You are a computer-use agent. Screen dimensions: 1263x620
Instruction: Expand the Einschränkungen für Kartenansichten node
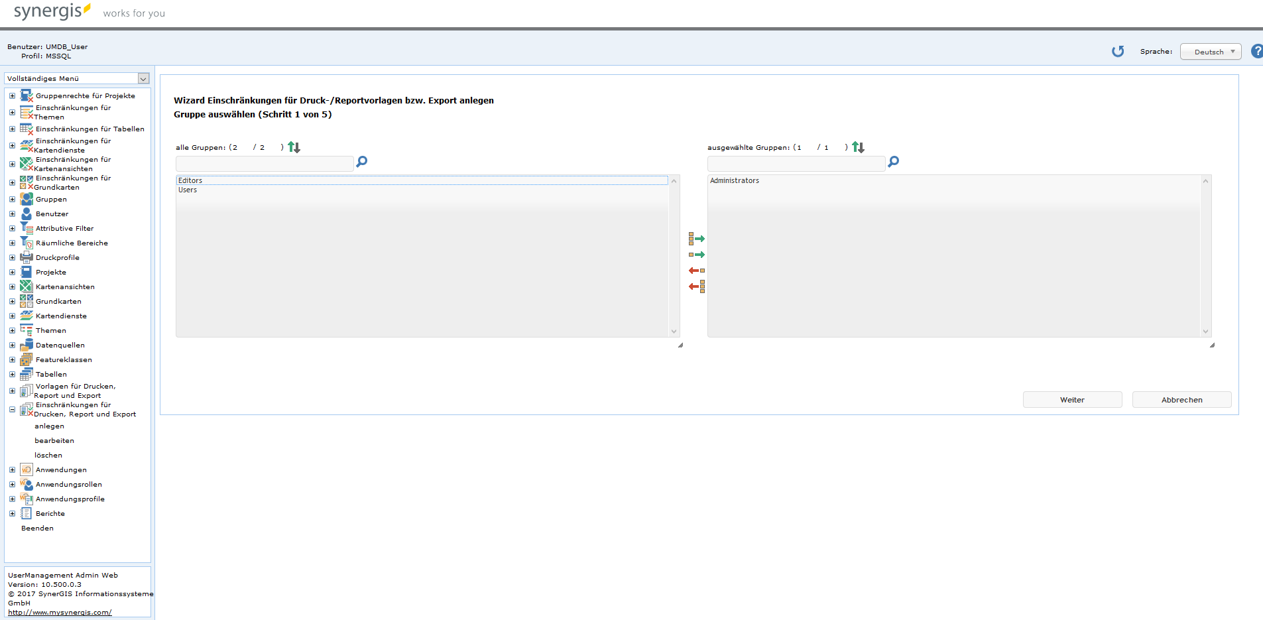[x=12, y=164]
